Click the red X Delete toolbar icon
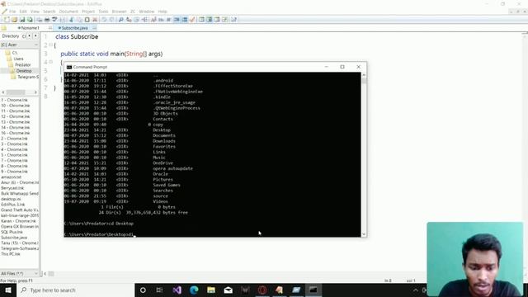 95,20
